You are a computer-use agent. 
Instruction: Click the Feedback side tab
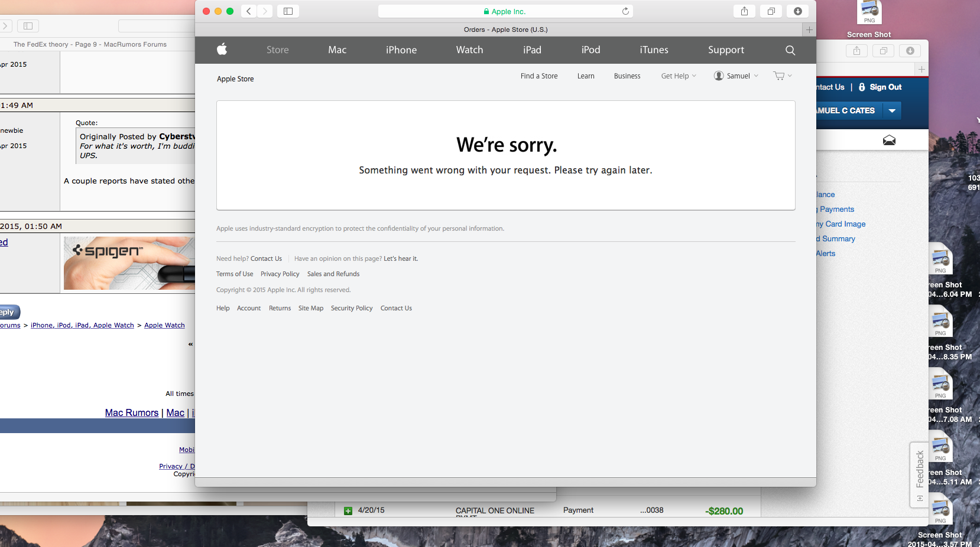coord(919,475)
